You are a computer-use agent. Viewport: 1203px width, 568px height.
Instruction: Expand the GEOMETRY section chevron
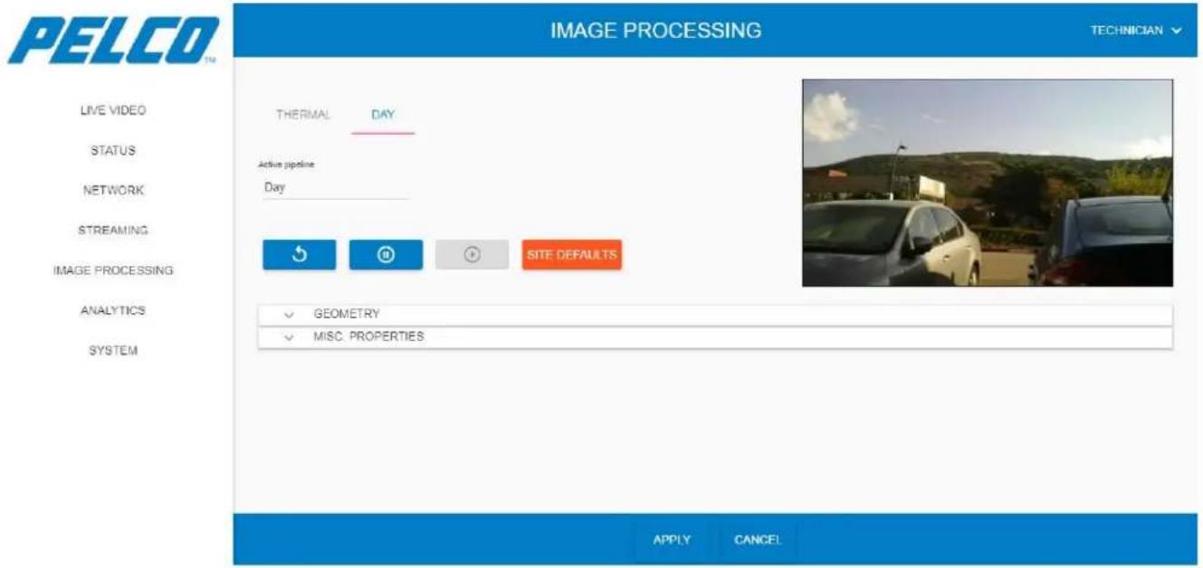[x=290, y=315]
